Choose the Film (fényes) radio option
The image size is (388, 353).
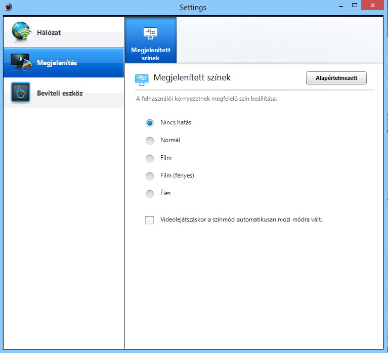point(149,176)
